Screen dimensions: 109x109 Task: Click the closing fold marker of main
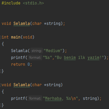pos(1,71)
